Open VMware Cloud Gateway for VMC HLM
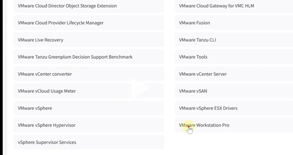293x155 pixels. 216,6
